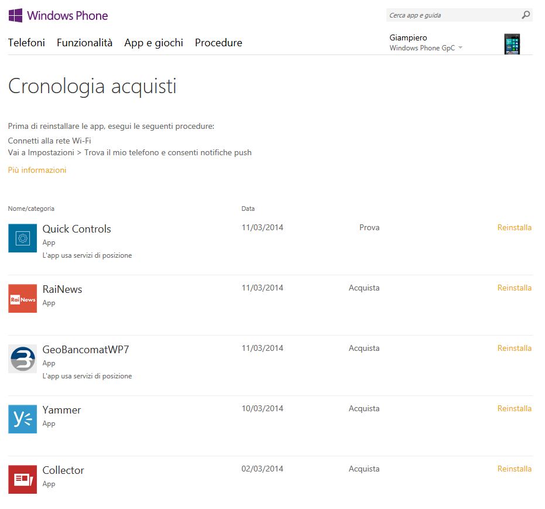Open the App e giochi menu
The height and width of the screenshot is (509, 545).
coord(153,43)
